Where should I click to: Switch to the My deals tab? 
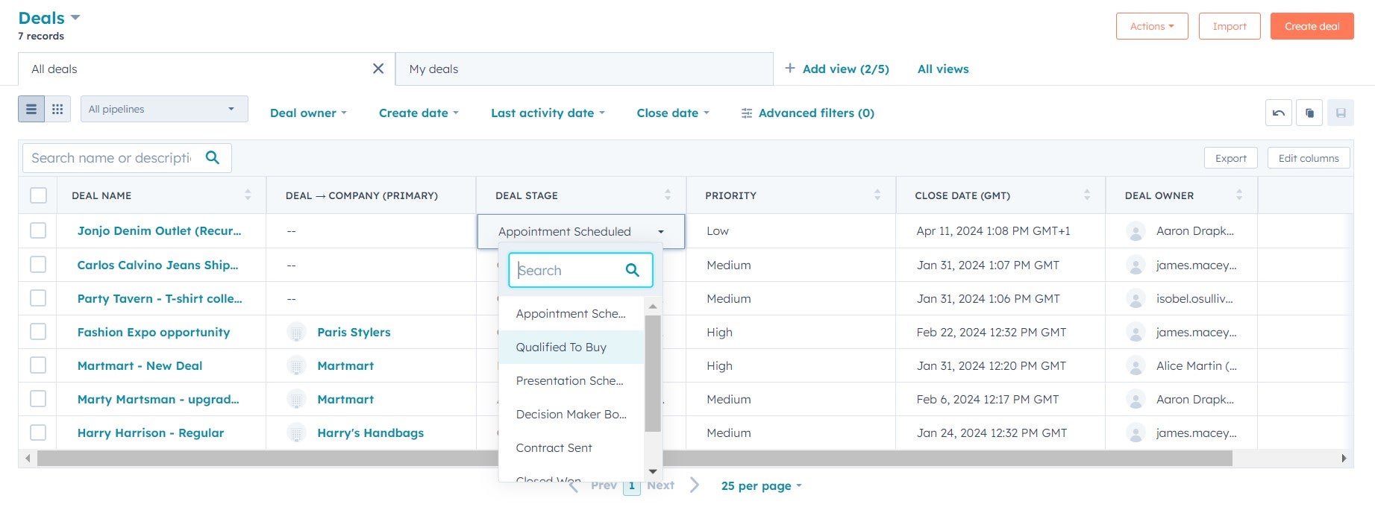[x=584, y=69]
